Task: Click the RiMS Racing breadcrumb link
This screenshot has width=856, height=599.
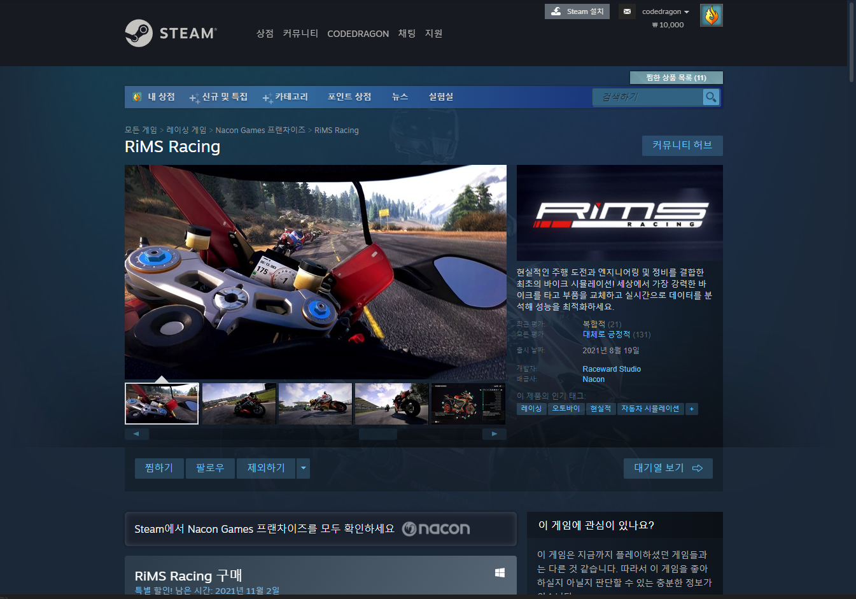Action: tap(337, 130)
